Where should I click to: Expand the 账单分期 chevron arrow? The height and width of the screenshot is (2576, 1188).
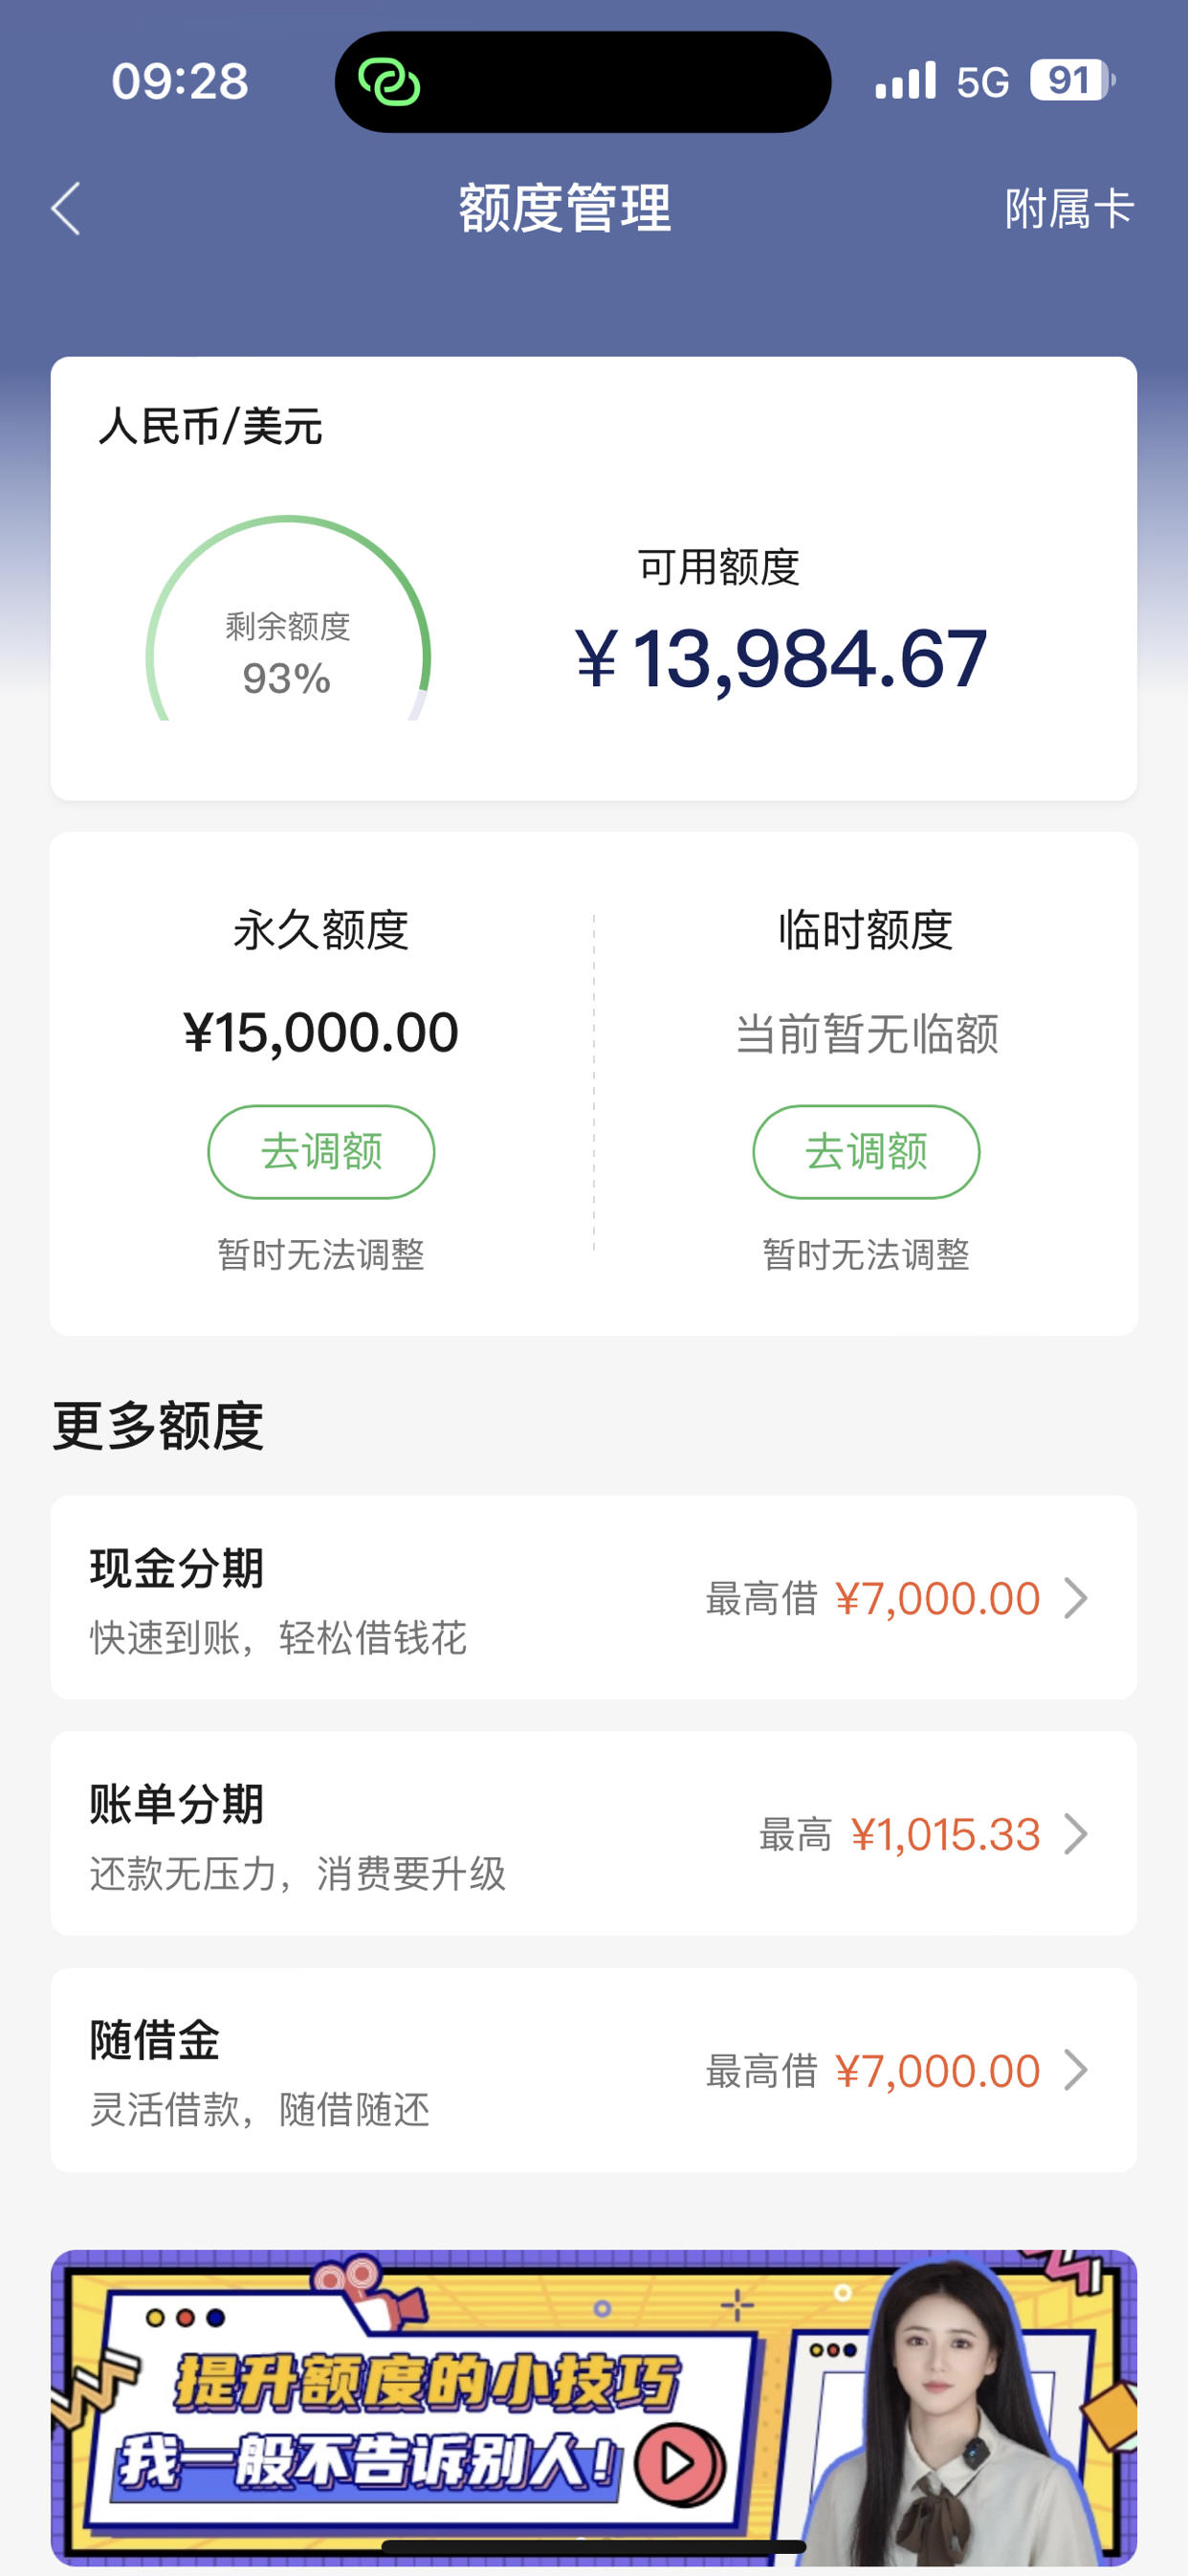click(1076, 1834)
